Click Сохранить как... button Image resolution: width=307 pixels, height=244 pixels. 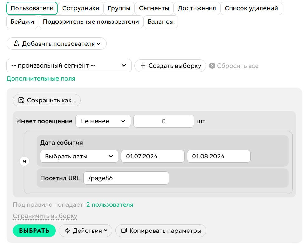pyautogui.click(x=46, y=100)
